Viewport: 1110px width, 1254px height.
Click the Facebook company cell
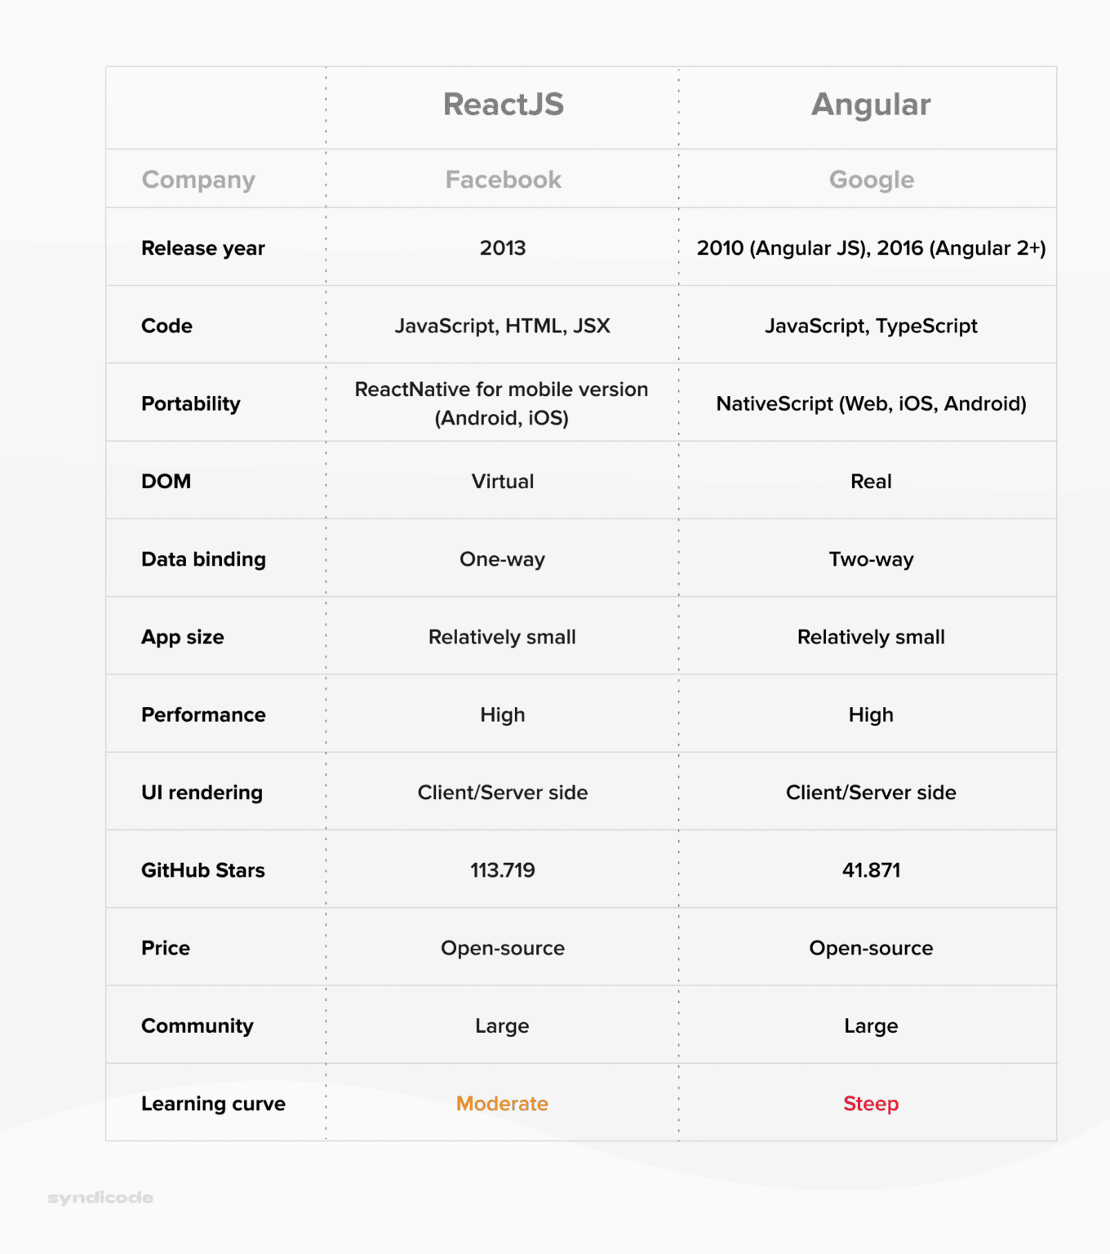pyautogui.click(x=503, y=180)
